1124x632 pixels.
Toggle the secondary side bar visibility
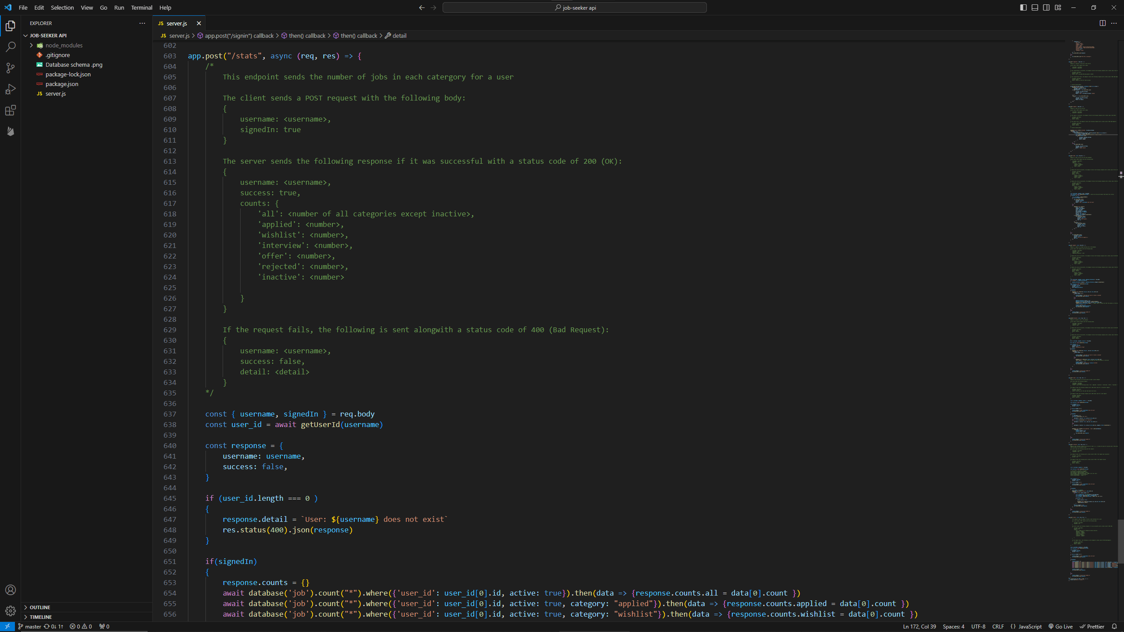(1046, 7)
